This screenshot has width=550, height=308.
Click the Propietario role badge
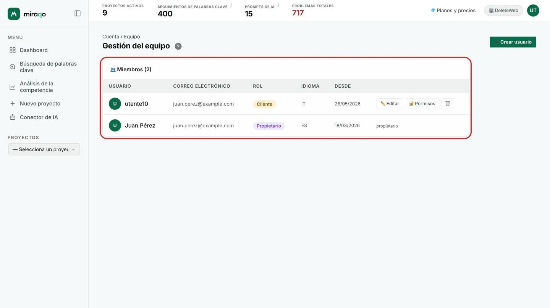point(269,126)
